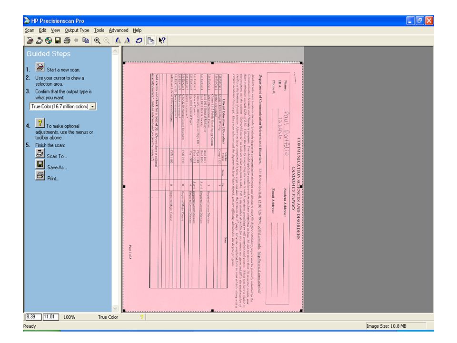
Task: Open the Edit menu
Action: coord(42,30)
